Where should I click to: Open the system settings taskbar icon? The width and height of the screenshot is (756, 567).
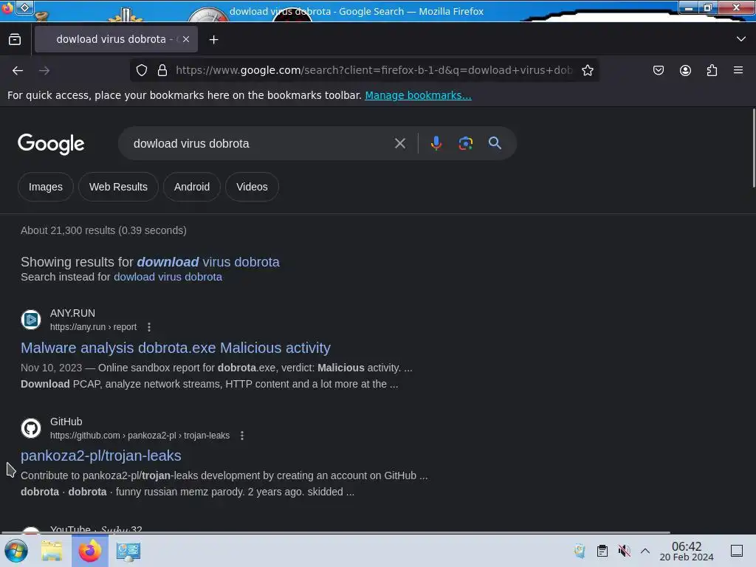pos(128,551)
